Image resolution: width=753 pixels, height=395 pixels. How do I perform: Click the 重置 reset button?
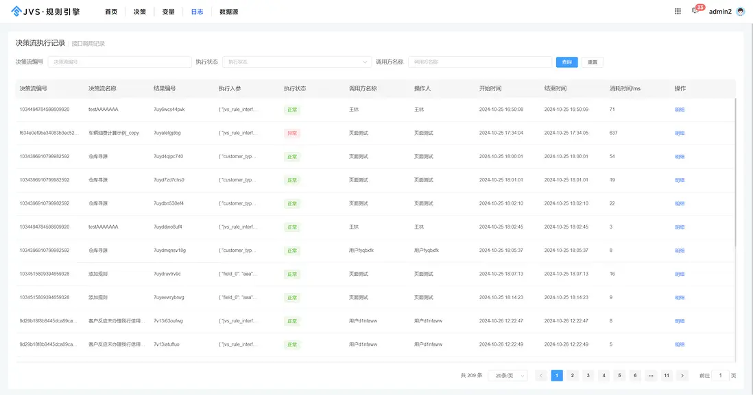(x=593, y=62)
